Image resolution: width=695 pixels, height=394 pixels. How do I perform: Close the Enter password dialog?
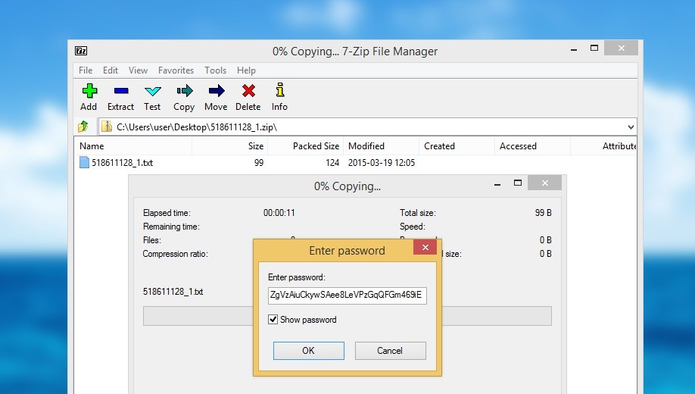pos(425,247)
